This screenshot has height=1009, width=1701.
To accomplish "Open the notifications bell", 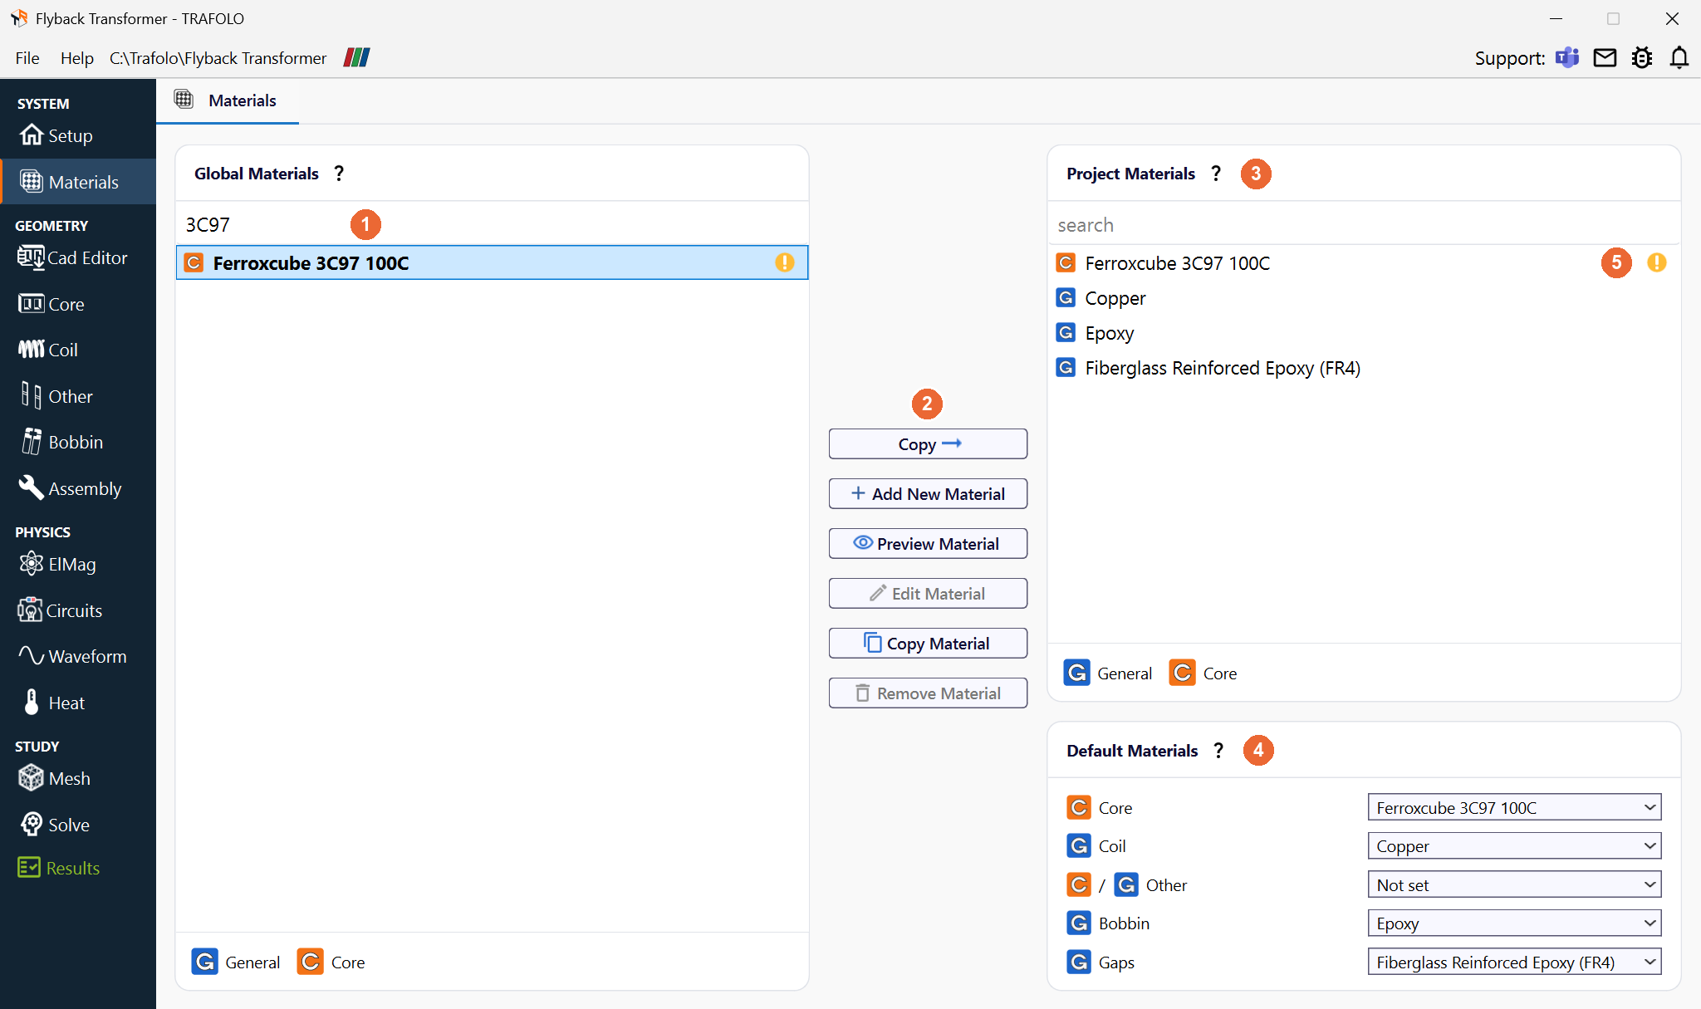I will point(1679,57).
